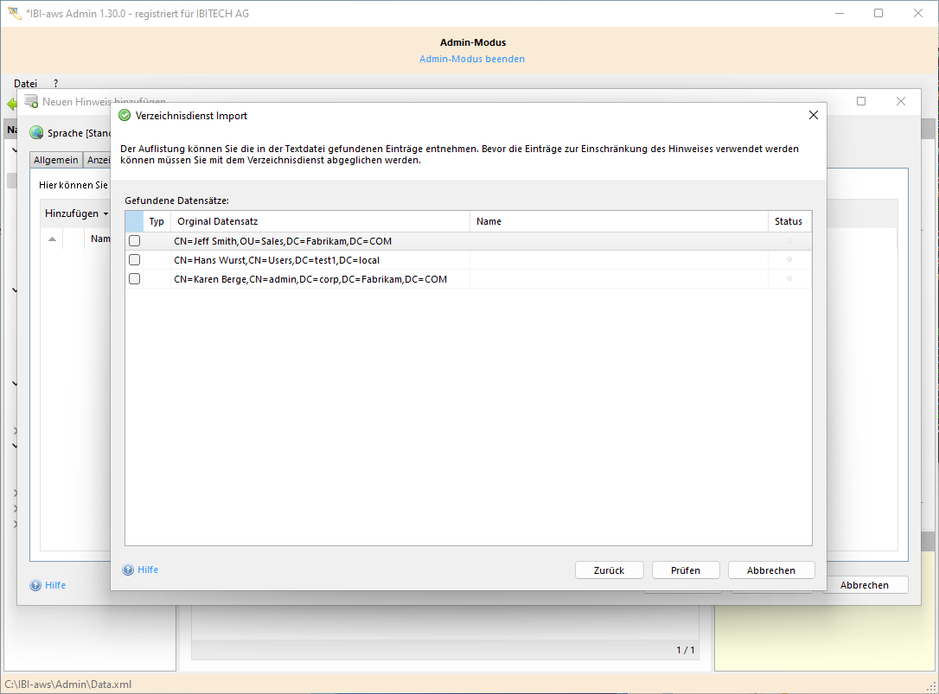
Task: Click the IBI-aws Admin app icon in title bar
Action: point(14,13)
